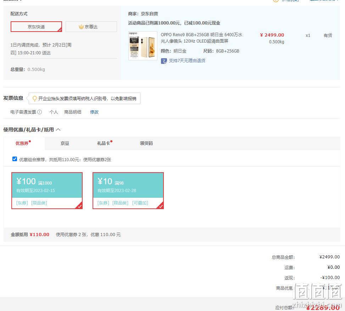
Task: Click 返现 -¥100.00 value
Action: point(330,278)
